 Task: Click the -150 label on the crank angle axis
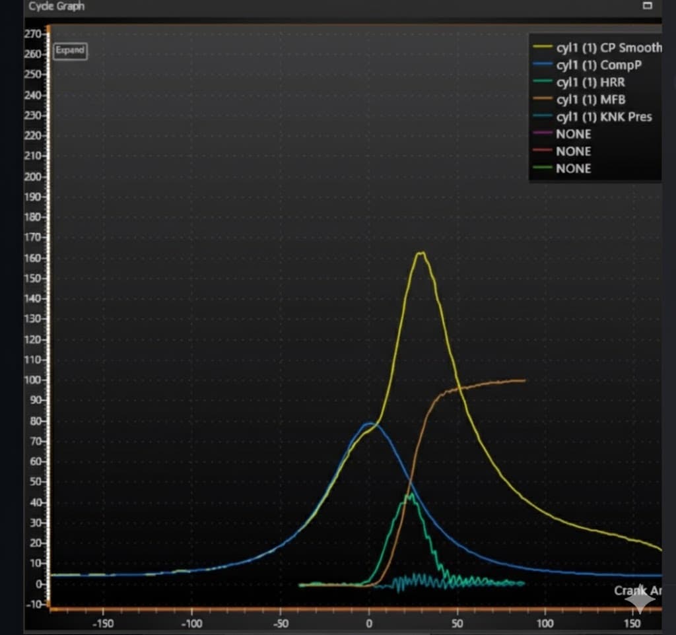coord(103,624)
